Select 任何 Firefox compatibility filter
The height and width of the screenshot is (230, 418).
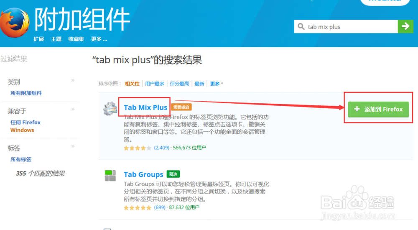25,122
